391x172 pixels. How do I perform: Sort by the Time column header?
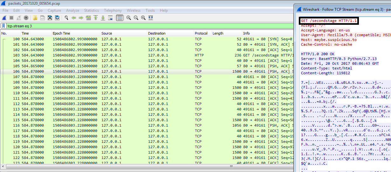coord(36,33)
